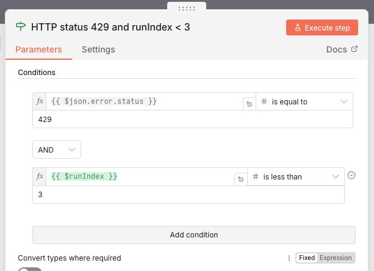374x271 pixels.
Task: Click the Add condition button
Action: (x=193, y=234)
